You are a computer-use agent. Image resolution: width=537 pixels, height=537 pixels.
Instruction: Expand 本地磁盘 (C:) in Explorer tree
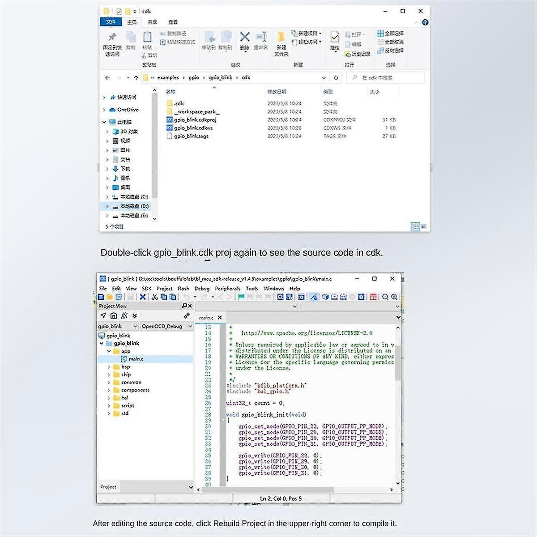coord(107,197)
